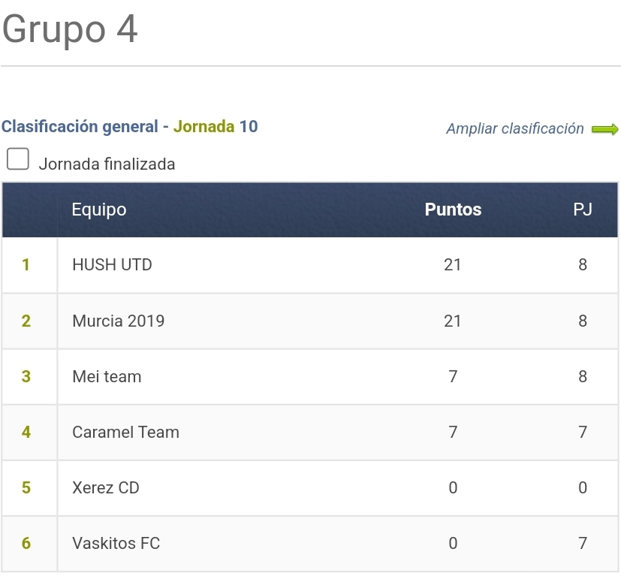Viewport: 621px width, 579px height.
Task: Choose Caramel Team from the table
Action: [x=125, y=432]
